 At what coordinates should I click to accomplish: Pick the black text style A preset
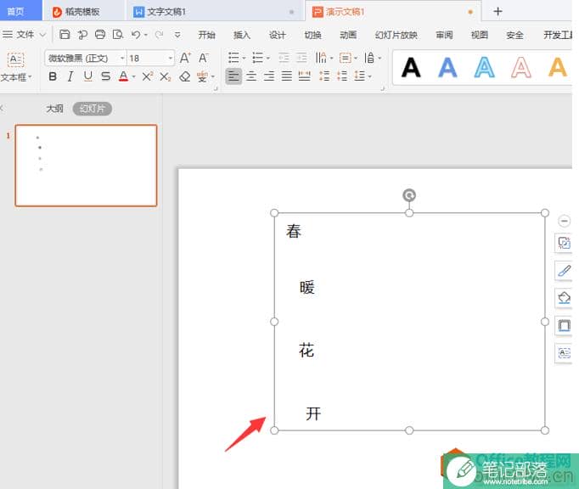pos(411,68)
